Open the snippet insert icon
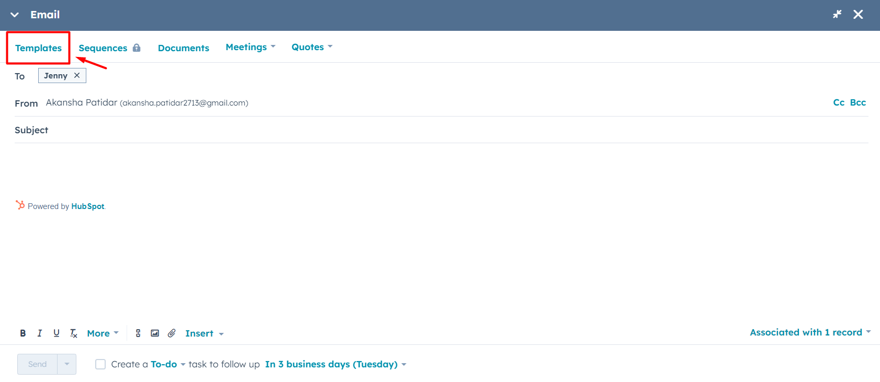 point(138,333)
